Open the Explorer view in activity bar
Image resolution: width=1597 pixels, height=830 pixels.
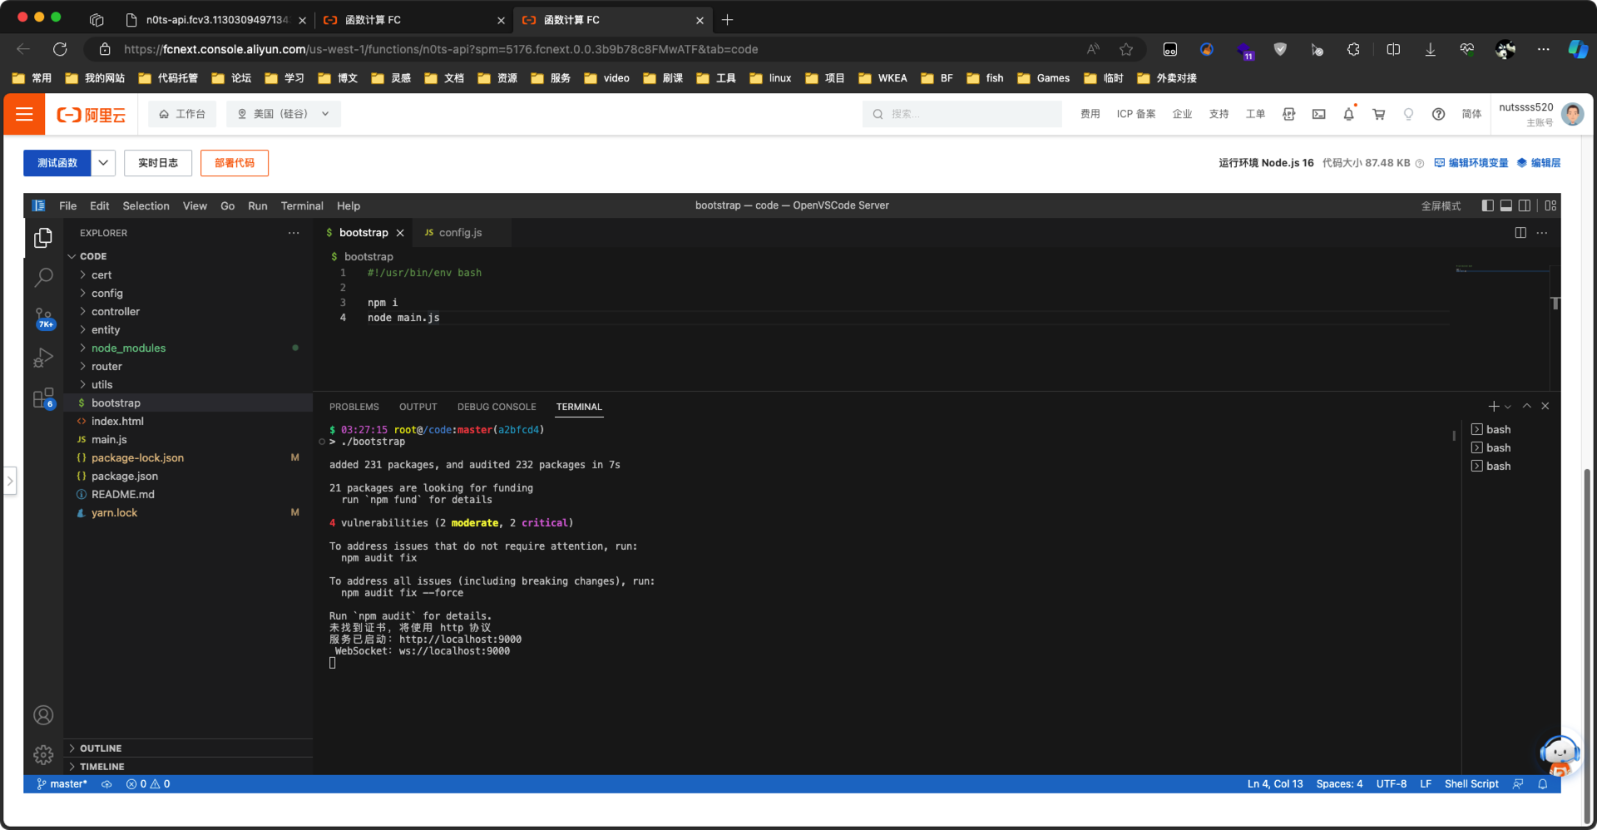coord(43,238)
